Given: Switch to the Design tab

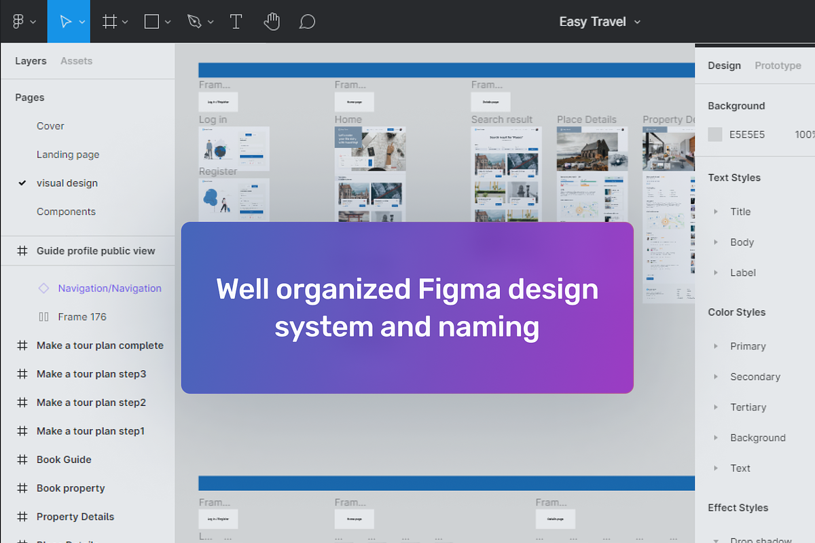Looking at the screenshot, I should [x=724, y=66].
